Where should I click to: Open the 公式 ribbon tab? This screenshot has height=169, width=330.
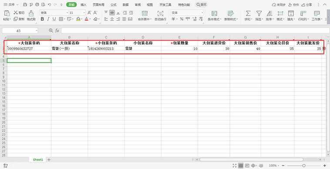coord(114,5)
